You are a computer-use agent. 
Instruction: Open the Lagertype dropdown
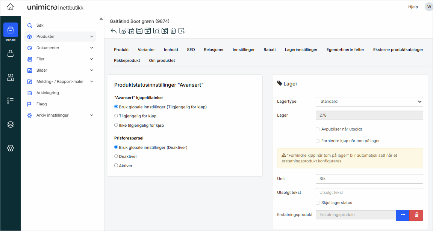(369, 102)
